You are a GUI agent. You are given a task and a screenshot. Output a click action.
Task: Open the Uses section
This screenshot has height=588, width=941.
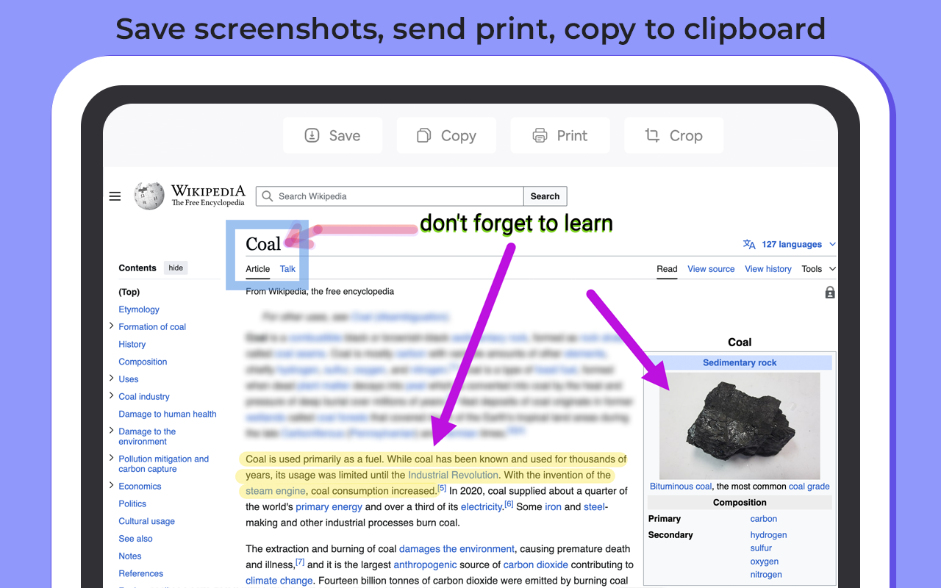[x=129, y=379]
